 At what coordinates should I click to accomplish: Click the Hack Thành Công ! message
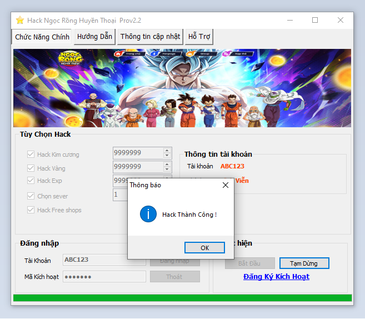(x=189, y=215)
